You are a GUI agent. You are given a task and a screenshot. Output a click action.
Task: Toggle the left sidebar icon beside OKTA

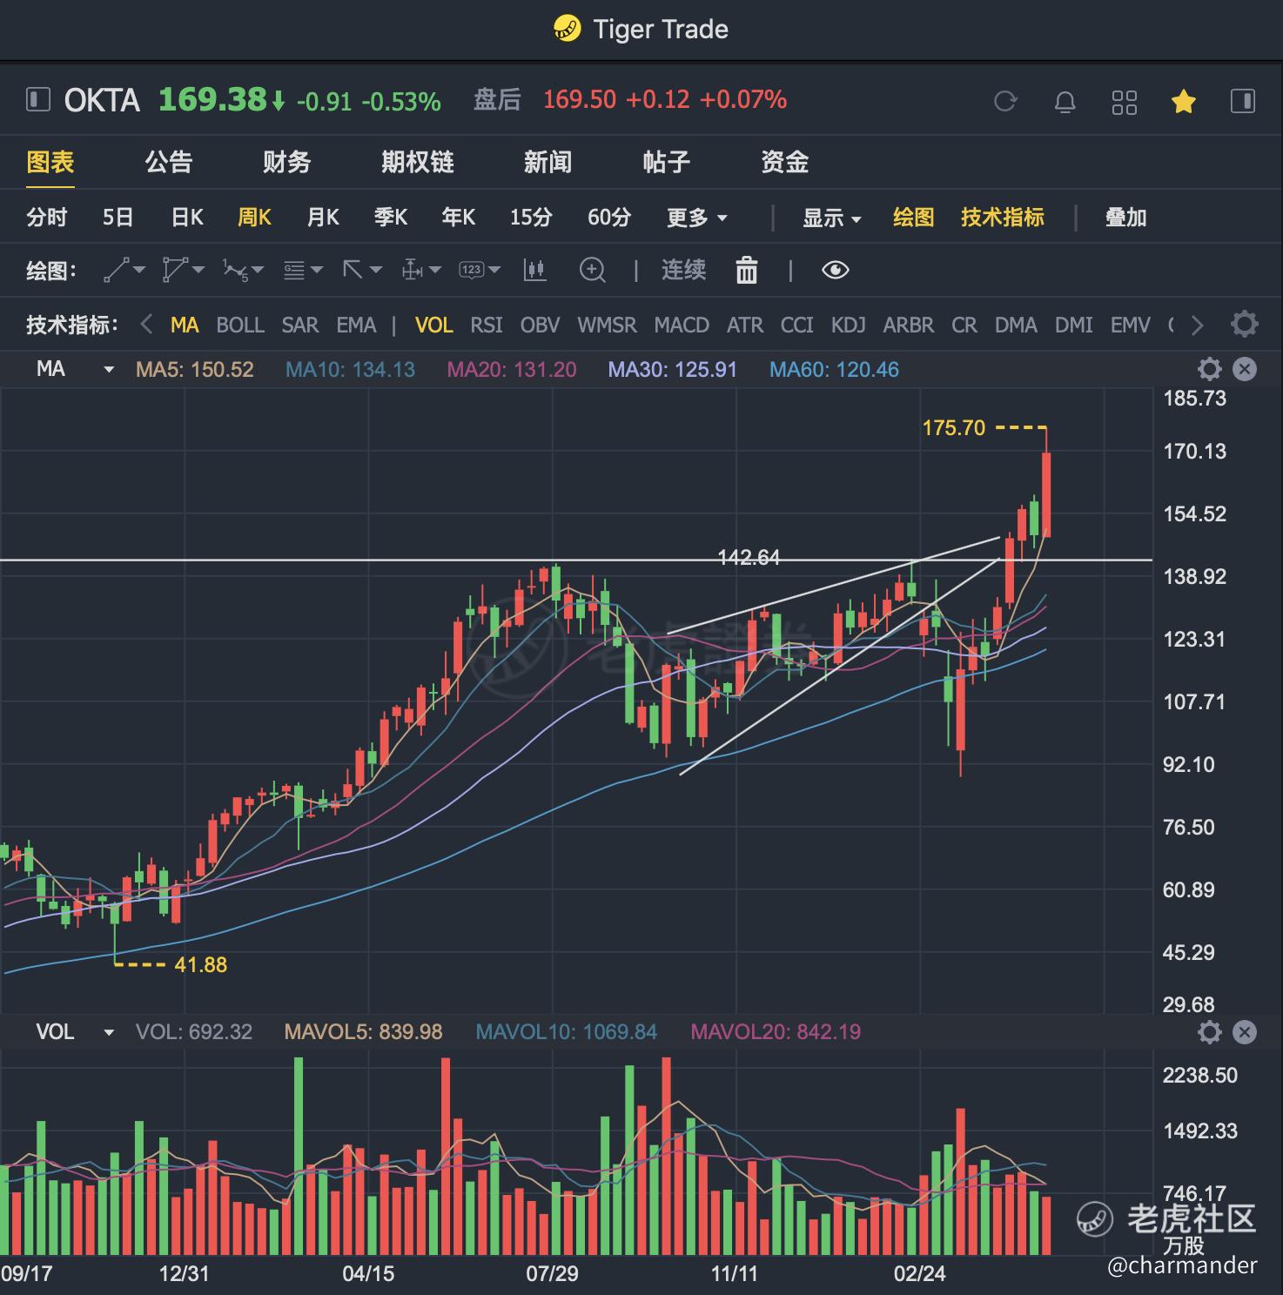click(x=38, y=99)
